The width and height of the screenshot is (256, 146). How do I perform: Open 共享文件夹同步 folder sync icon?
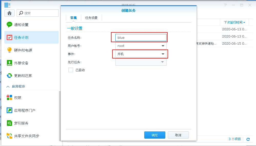[x=9, y=136]
